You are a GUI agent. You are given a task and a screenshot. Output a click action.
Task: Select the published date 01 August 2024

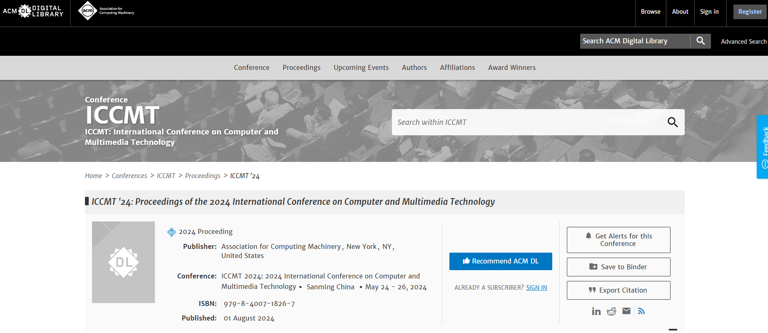click(249, 318)
